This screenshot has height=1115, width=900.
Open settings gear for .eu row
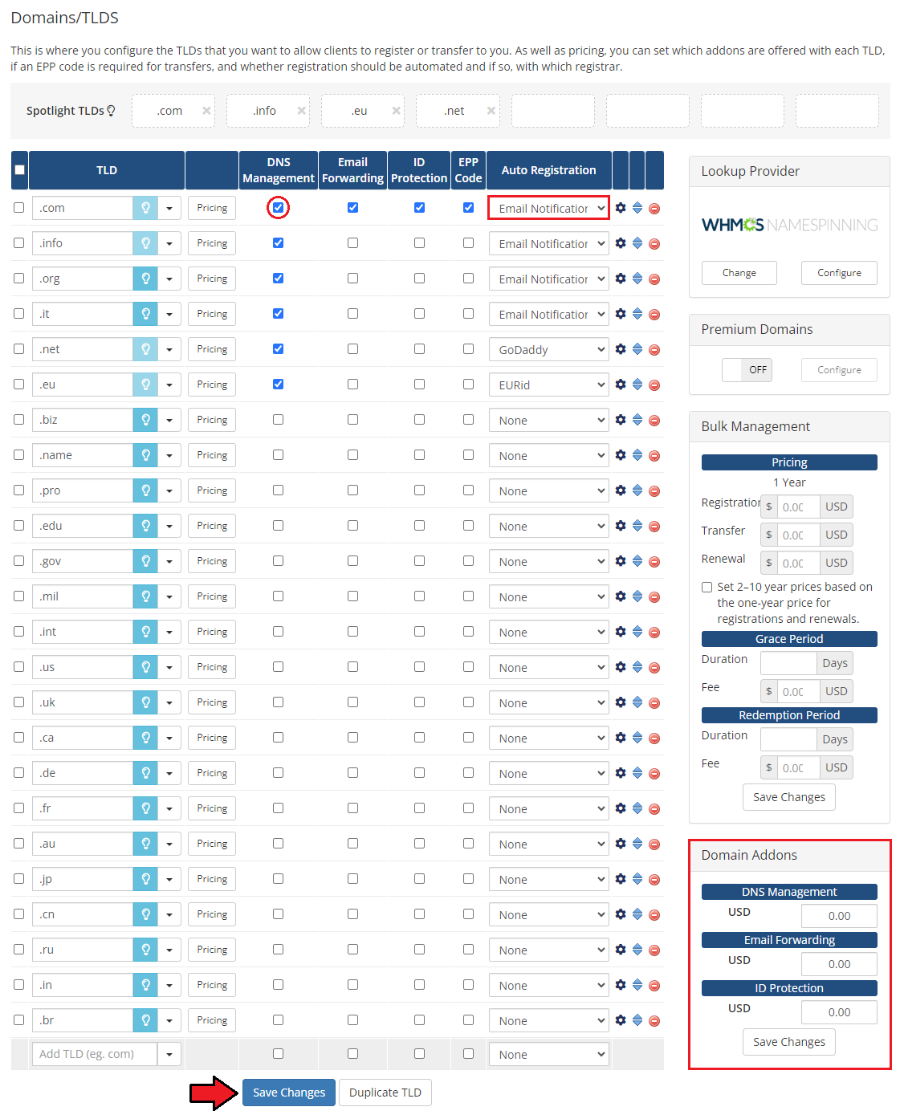click(x=621, y=385)
